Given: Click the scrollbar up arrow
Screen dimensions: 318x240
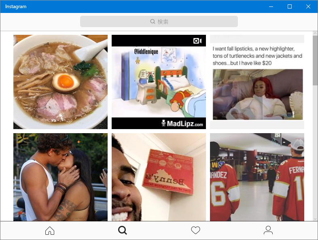Looking at the screenshot, I should click(315, 33).
